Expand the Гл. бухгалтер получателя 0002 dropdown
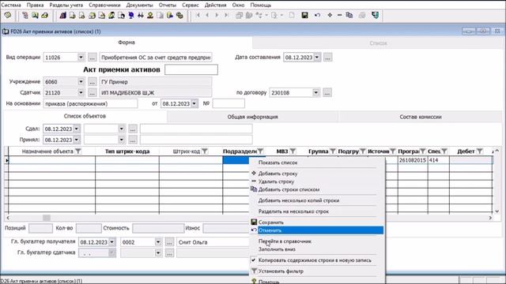The height and width of the screenshot is (284, 506). (x=158, y=242)
